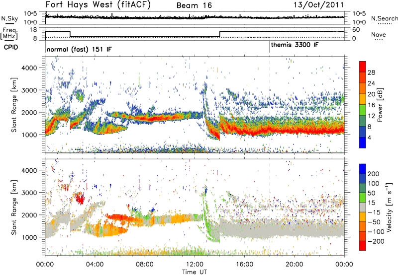
Task: Click the 'N.Search' legend label
Action: tap(385, 18)
